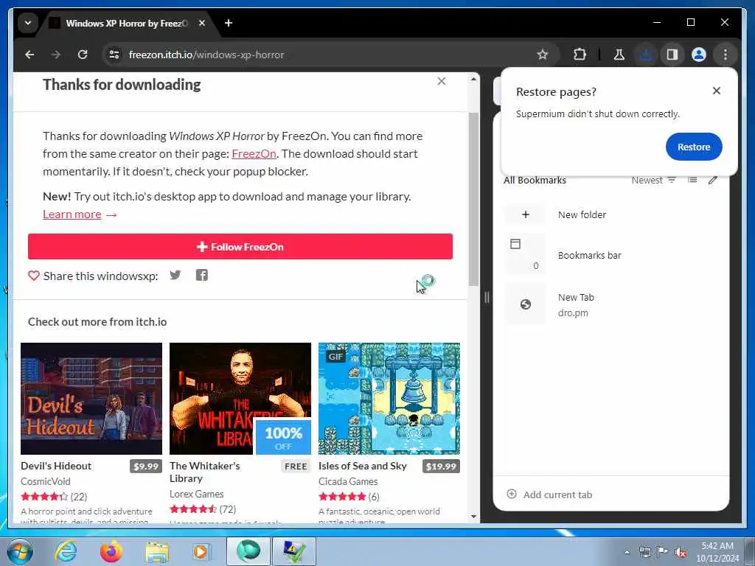The width and height of the screenshot is (755, 566).
Task: Open Isles of Sea and Sky thumbnail
Action: pos(389,399)
